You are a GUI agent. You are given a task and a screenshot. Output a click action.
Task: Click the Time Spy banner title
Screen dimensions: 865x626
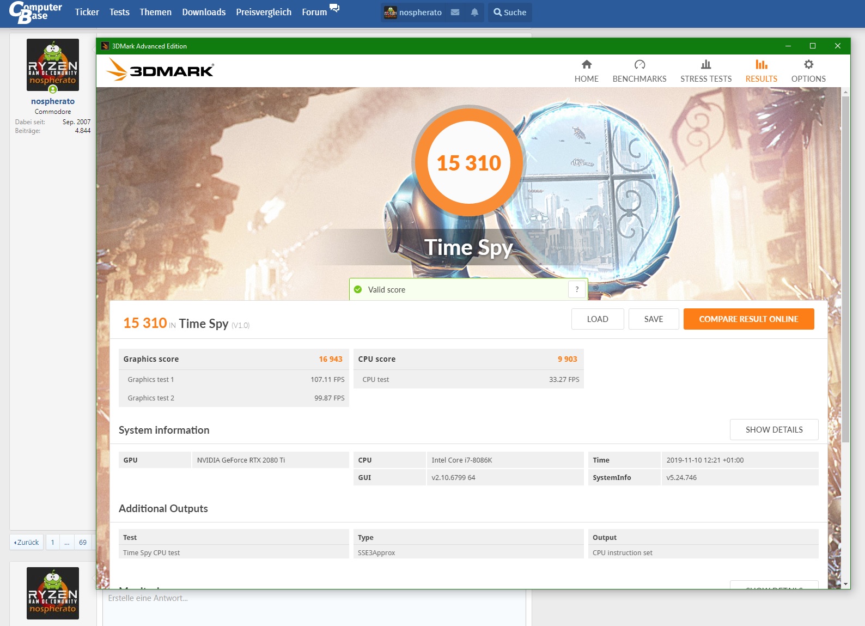coord(468,247)
